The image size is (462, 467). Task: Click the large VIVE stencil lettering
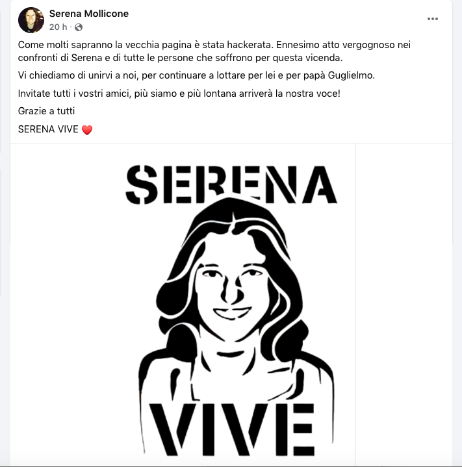[232, 429]
